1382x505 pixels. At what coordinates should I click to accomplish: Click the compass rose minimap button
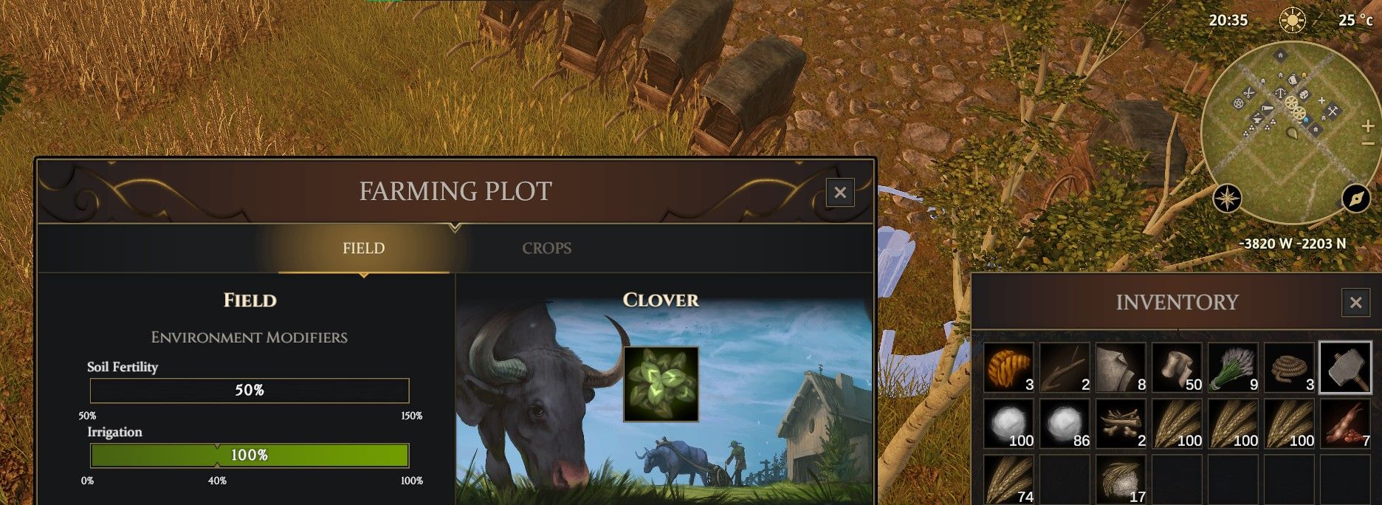click(1227, 198)
